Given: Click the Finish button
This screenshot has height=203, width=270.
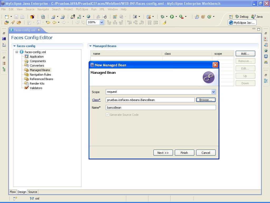Looking at the screenshot, I should (x=184, y=153).
